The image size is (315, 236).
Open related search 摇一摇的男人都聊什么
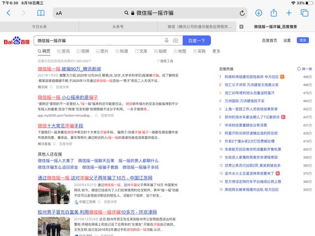[x=138, y=161]
